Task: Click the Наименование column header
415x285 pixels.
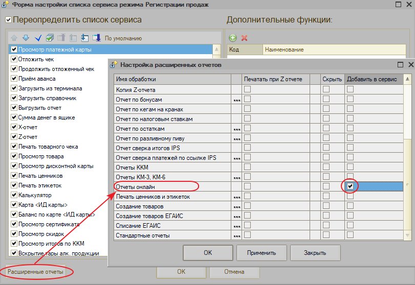Action: coord(334,50)
